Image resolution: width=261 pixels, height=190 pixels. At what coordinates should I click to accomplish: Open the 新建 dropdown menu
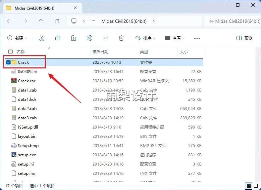pos(17,38)
